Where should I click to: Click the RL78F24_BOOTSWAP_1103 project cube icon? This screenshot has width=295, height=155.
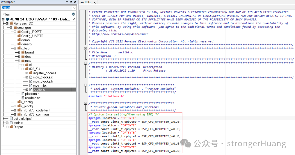tap(7, 19)
